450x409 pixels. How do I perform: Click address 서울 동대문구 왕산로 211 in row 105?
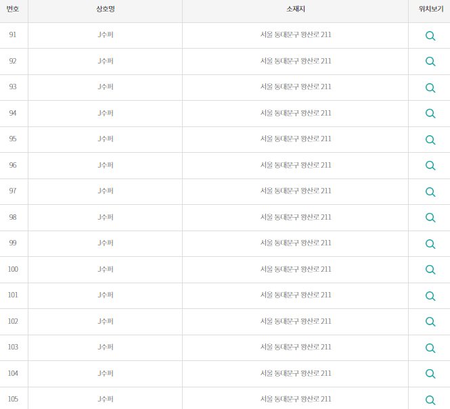coord(296,399)
